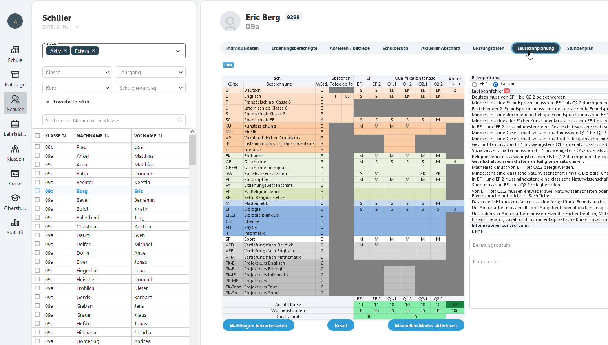The width and height of the screenshot is (608, 345).
Task: Click the search magnifier icon in name search
Action: pos(180,120)
